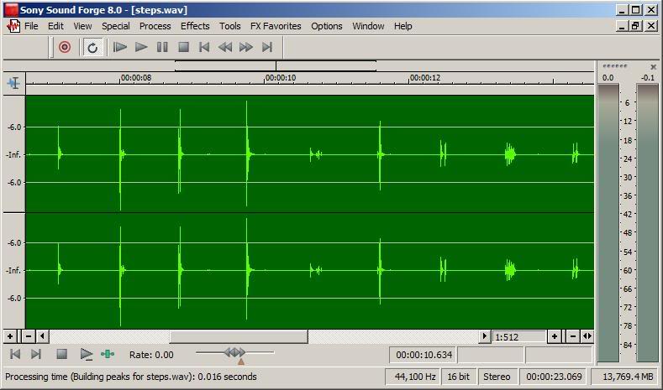Viewport: 663px width, 390px height.
Task: Toggle Loop Playback in the transport toolbar
Action: click(x=92, y=48)
